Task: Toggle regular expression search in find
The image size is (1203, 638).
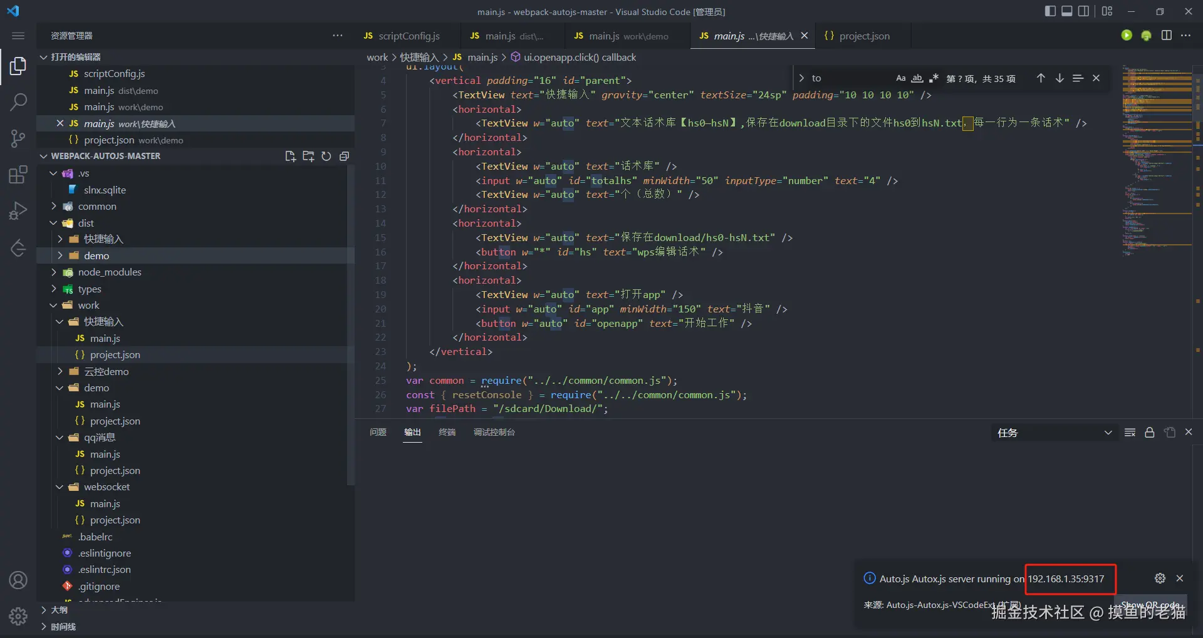Action: [x=934, y=78]
